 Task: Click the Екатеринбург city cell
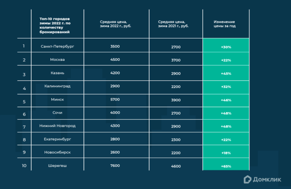tap(57, 139)
